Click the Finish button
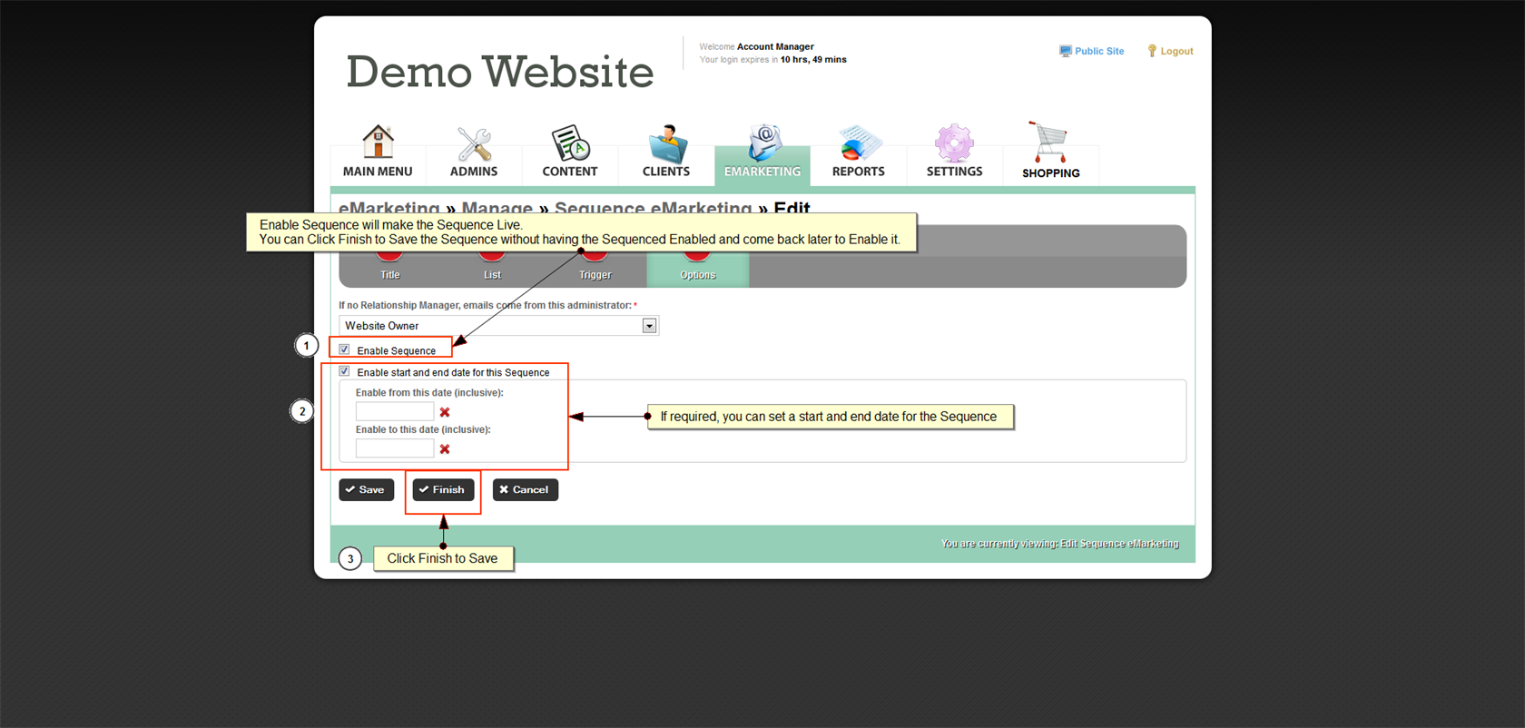 click(443, 490)
